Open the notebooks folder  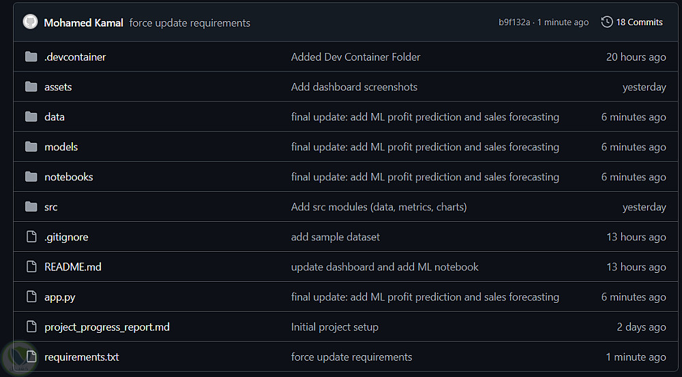tap(69, 177)
